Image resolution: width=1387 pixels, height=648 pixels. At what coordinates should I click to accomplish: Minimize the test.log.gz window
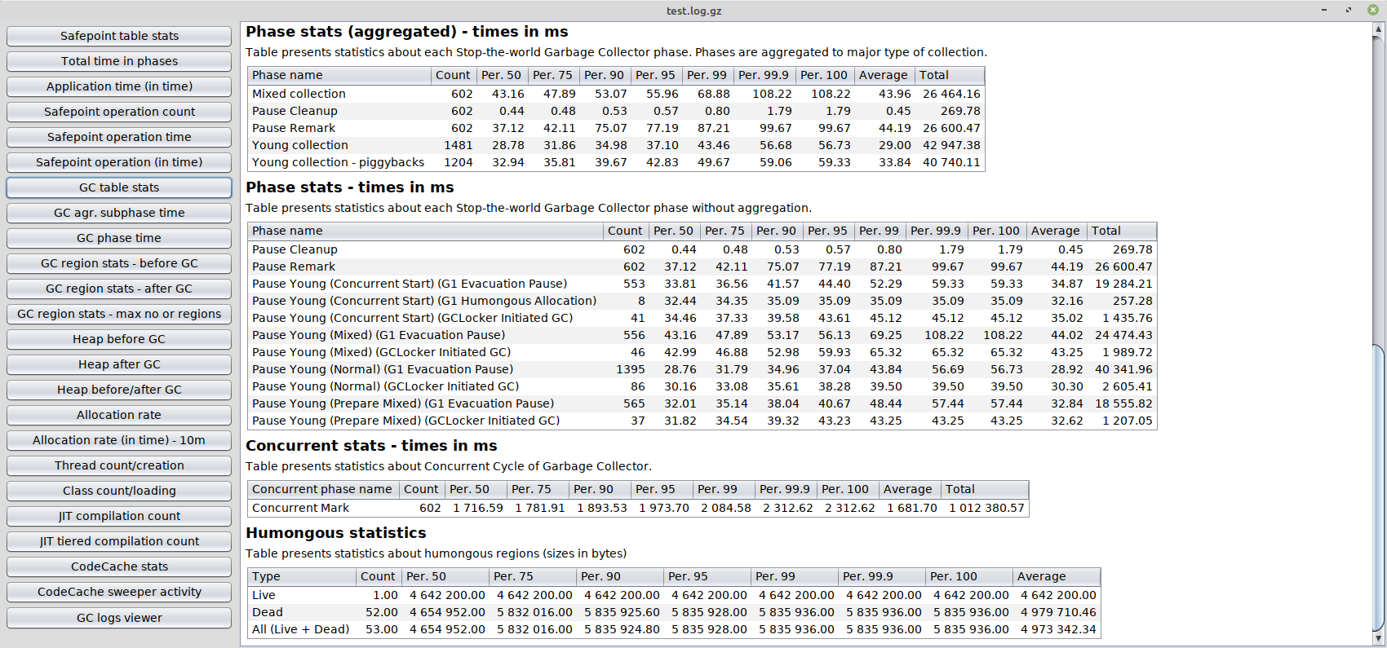(1324, 10)
